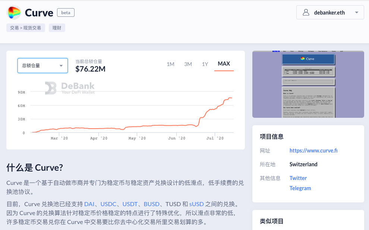
Task: Click the 项目信息 heading
Action: pyautogui.click(x=272, y=136)
